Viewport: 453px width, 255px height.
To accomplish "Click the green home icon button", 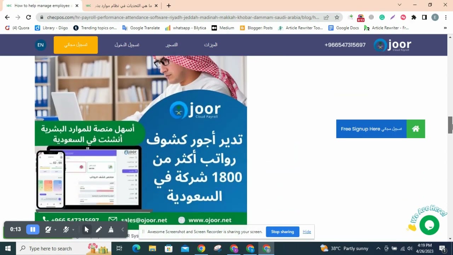I will coord(416,129).
